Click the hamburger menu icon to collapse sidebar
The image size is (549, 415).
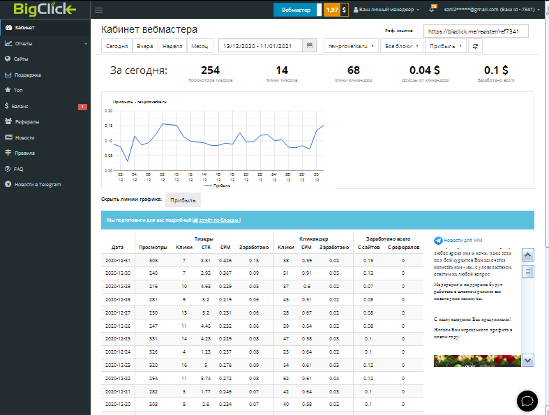(98, 10)
